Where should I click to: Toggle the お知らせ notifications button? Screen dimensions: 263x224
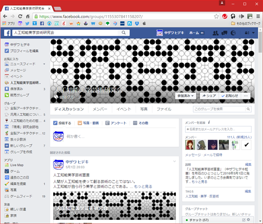coord(230,96)
